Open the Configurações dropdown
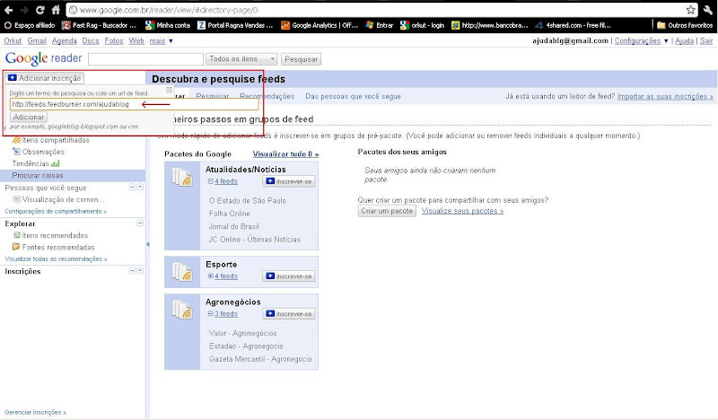 [641, 40]
